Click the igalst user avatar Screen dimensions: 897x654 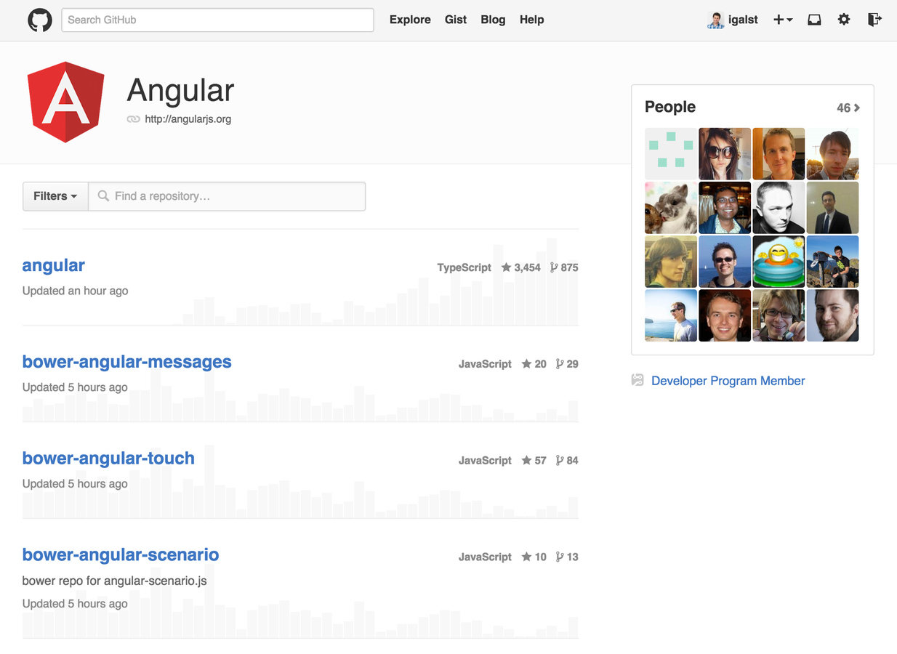click(716, 20)
